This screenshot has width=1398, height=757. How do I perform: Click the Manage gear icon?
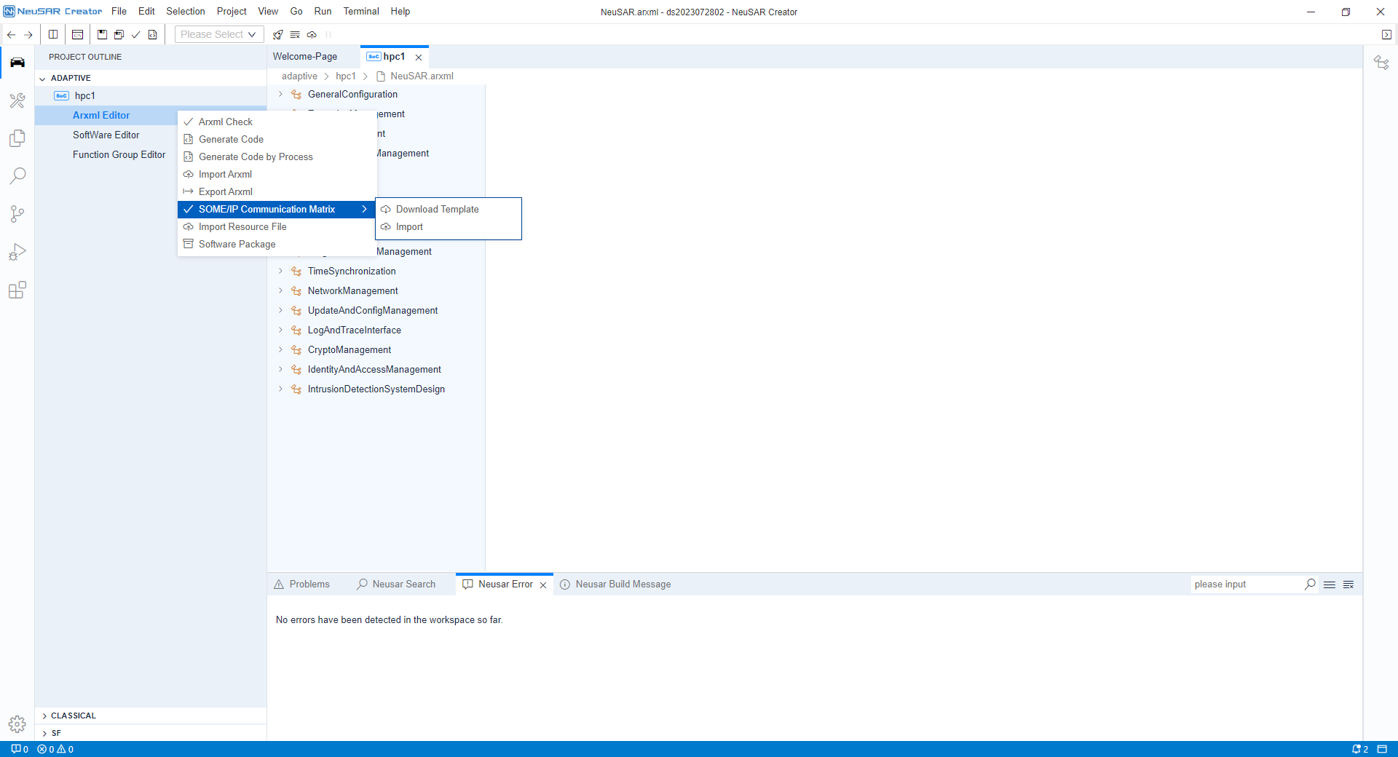tap(17, 724)
